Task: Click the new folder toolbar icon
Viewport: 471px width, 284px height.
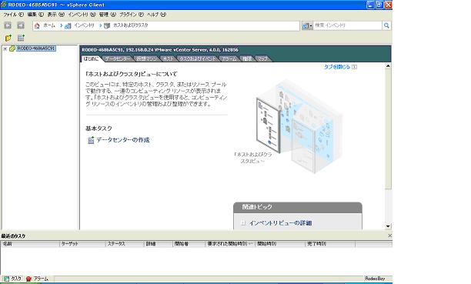Action: (8, 38)
